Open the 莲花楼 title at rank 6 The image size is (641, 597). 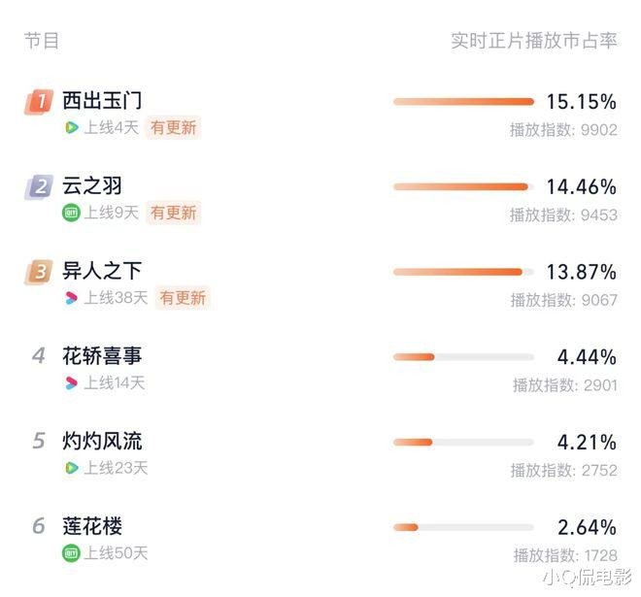pos(92,526)
